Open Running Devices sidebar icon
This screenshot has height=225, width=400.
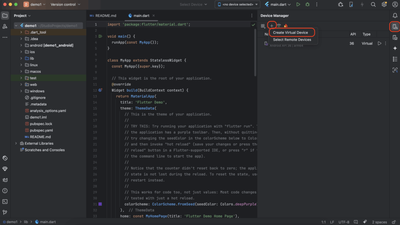point(395,37)
